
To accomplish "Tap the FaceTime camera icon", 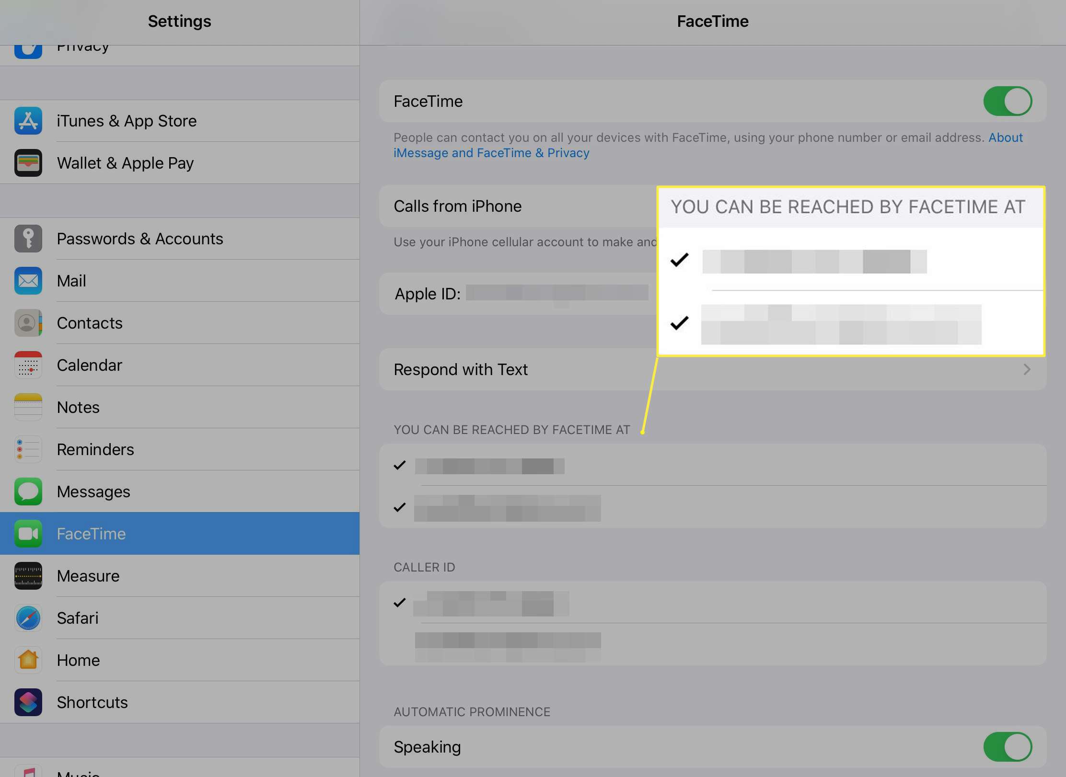I will click(28, 534).
